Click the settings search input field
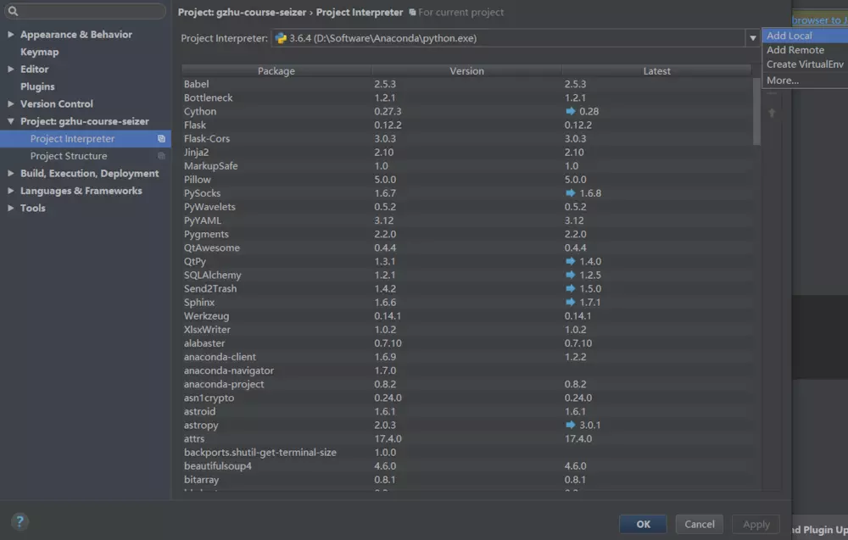This screenshot has height=540, width=848. 86,11
